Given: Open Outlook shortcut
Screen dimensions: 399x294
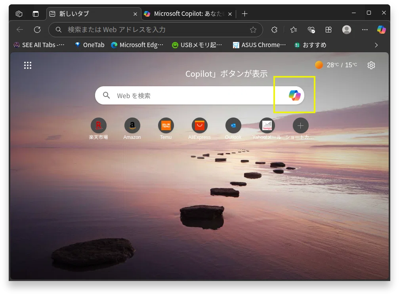Looking at the screenshot, I should (233, 129).
